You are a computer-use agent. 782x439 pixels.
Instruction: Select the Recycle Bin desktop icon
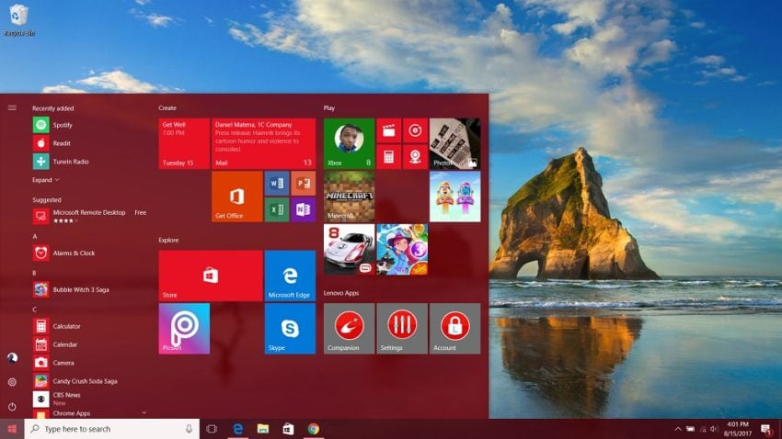19,20
